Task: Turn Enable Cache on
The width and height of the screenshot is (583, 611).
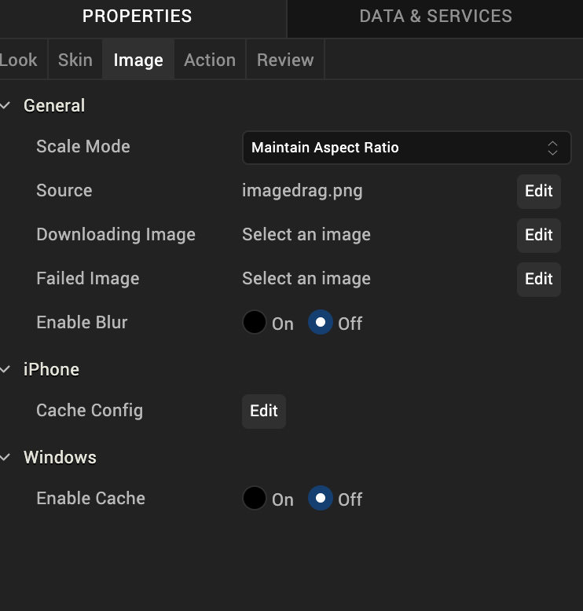Action: click(x=255, y=499)
